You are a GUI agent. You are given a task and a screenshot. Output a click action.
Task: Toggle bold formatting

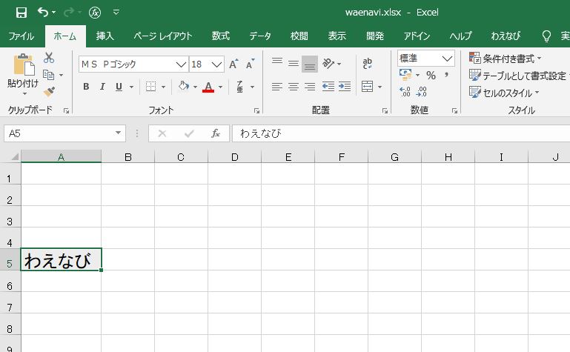point(86,87)
